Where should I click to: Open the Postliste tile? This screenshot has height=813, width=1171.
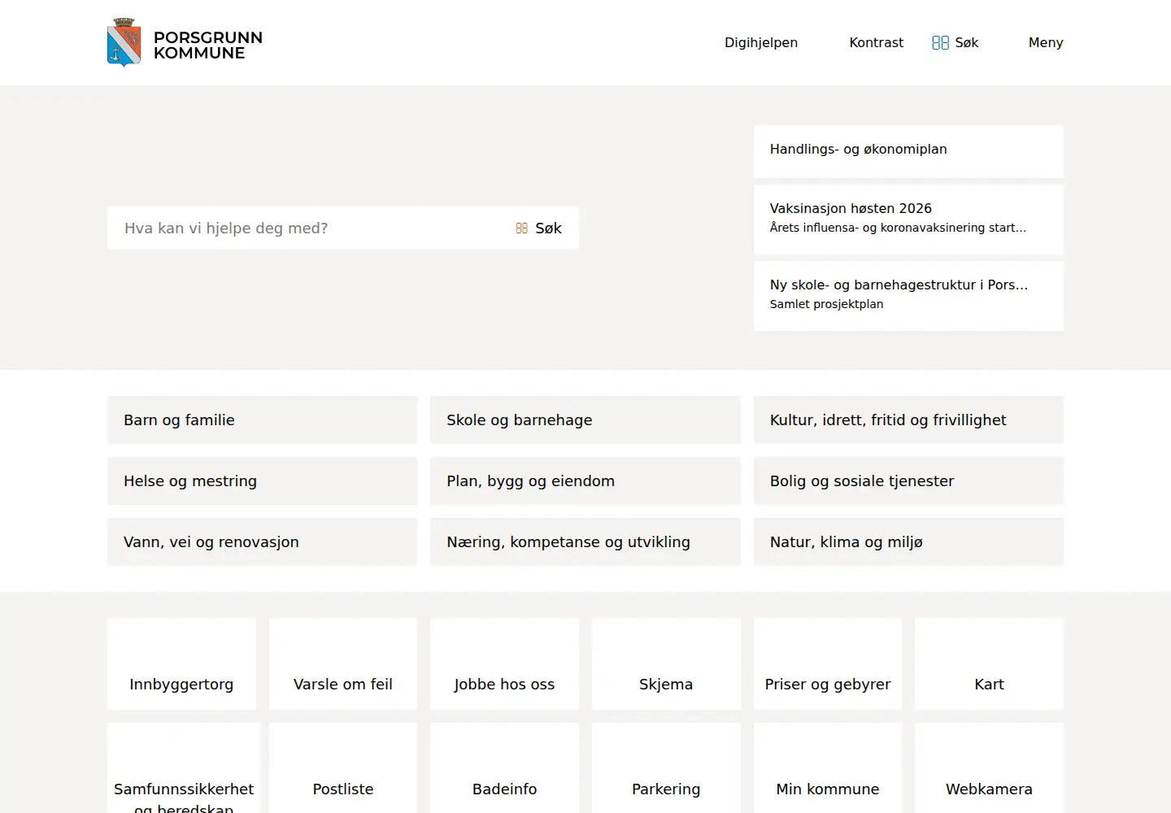(x=343, y=769)
